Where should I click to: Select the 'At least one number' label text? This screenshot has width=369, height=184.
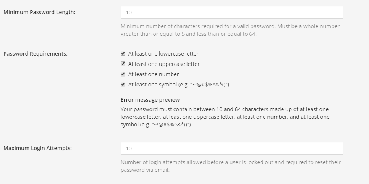click(153, 74)
